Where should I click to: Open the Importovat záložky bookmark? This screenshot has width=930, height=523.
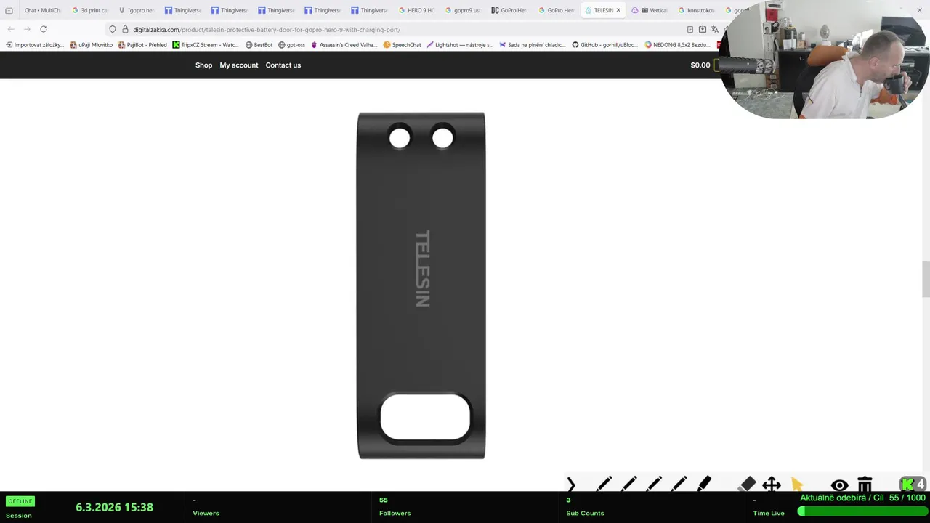35,45
